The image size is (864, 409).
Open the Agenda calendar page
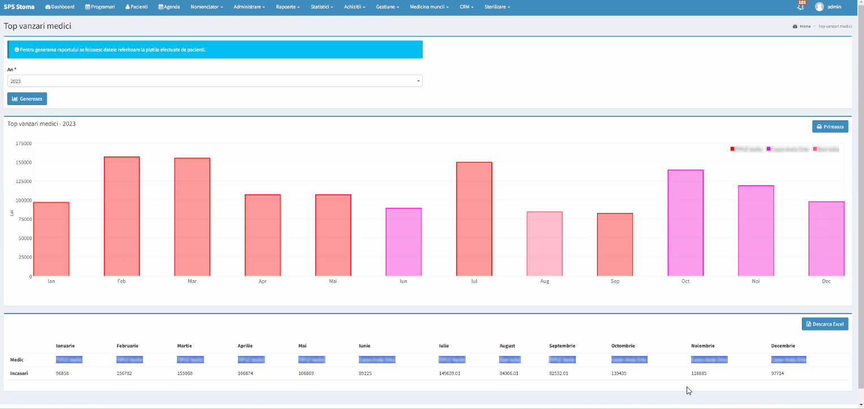pos(168,7)
